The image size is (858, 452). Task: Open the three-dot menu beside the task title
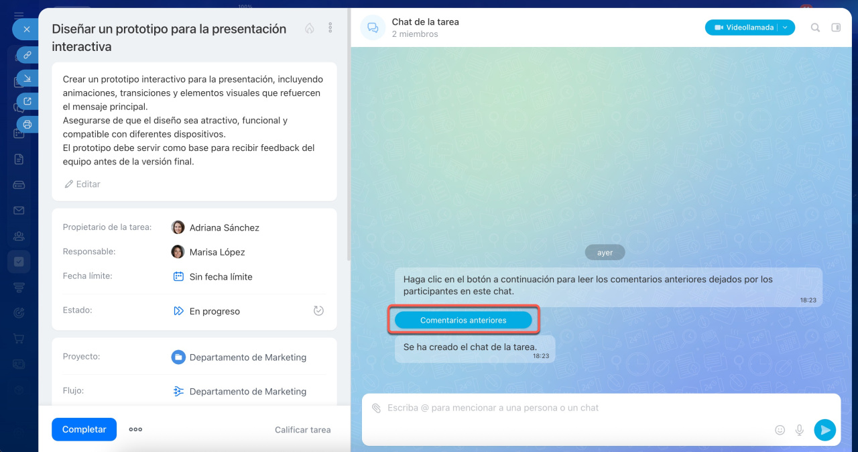tap(330, 28)
